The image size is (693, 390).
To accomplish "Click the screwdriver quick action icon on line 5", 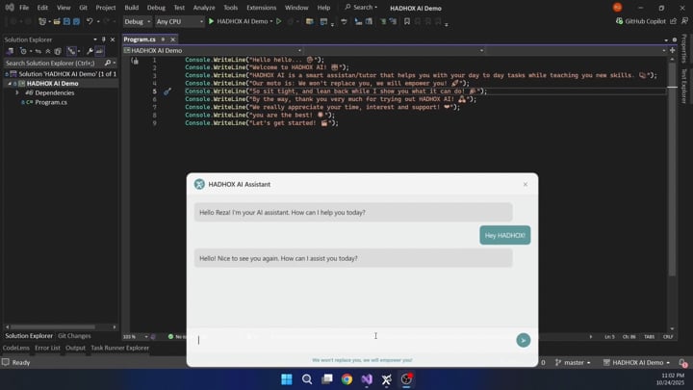I will [x=167, y=91].
